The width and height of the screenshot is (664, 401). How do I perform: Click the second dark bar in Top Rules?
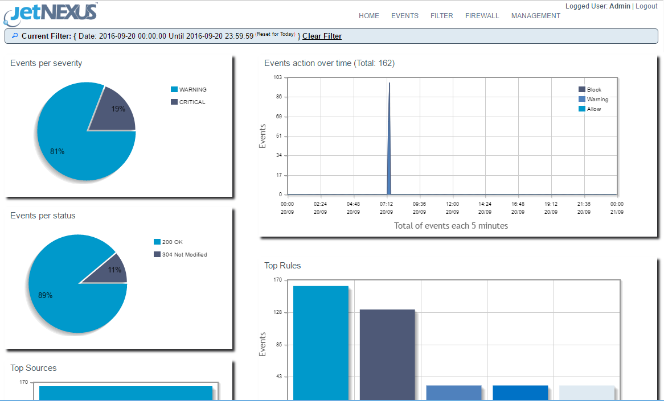pyautogui.click(x=387, y=354)
